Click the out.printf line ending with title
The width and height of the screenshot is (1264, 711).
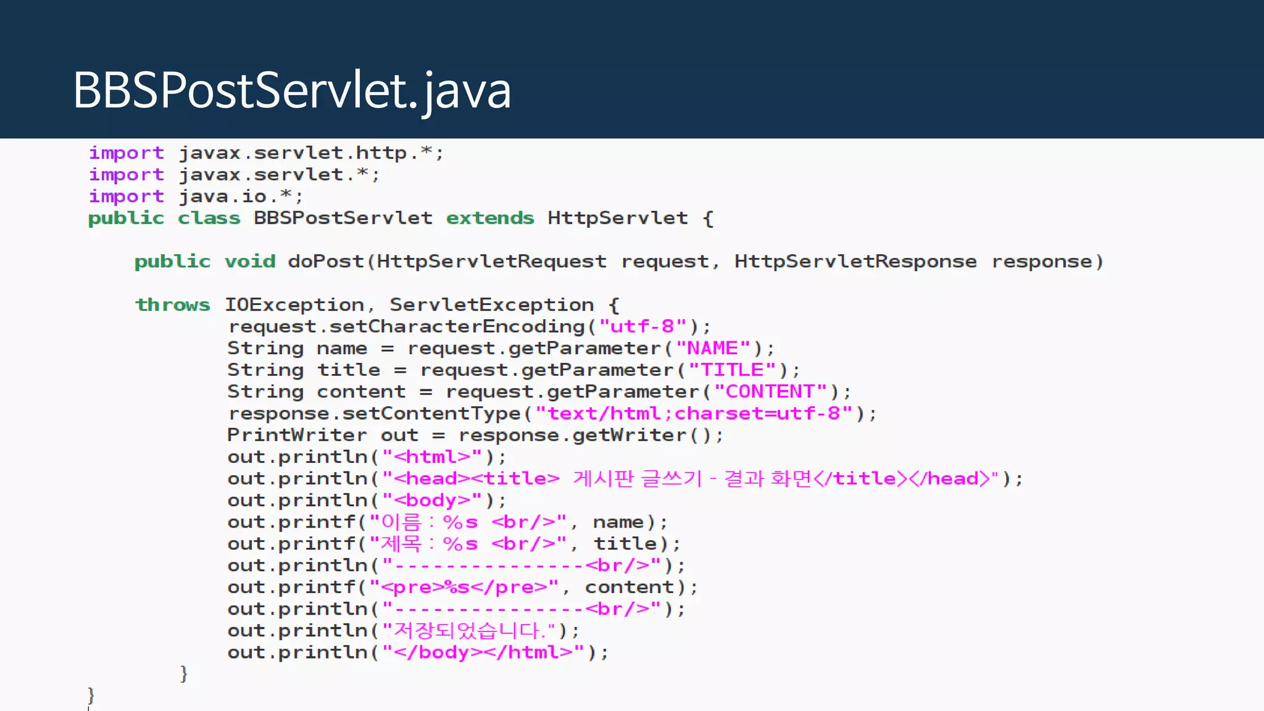click(x=454, y=544)
